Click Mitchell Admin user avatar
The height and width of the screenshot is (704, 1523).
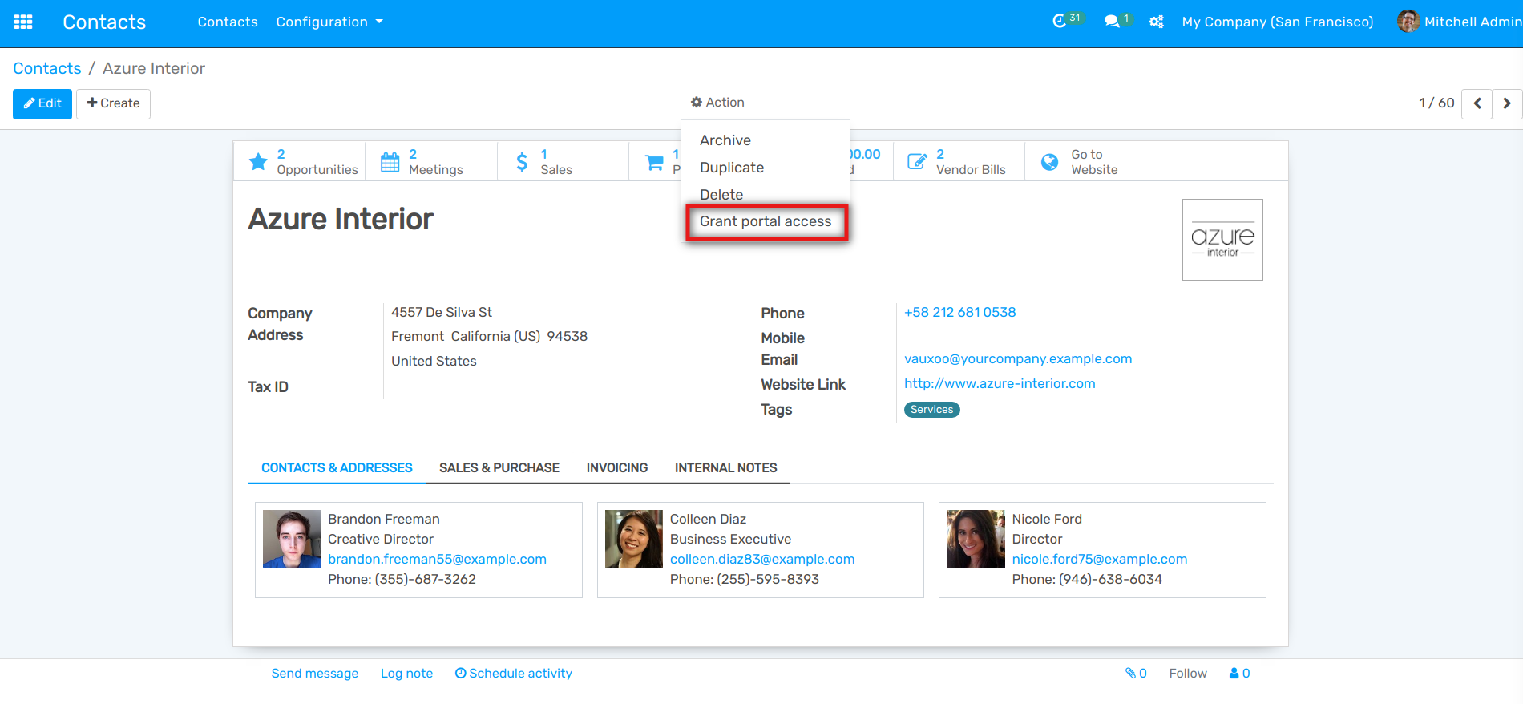pos(1408,22)
